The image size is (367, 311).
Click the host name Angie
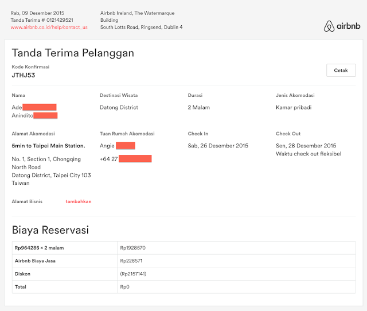pyautogui.click(x=107, y=146)
